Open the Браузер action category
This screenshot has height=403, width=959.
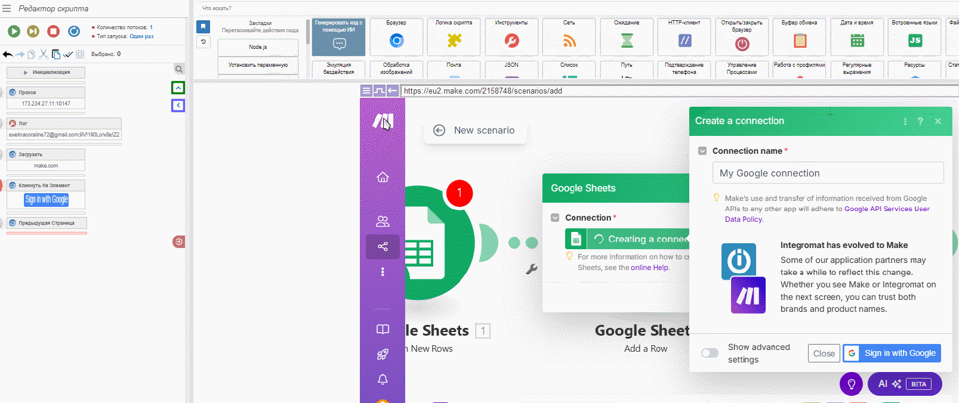click(396, 37)
